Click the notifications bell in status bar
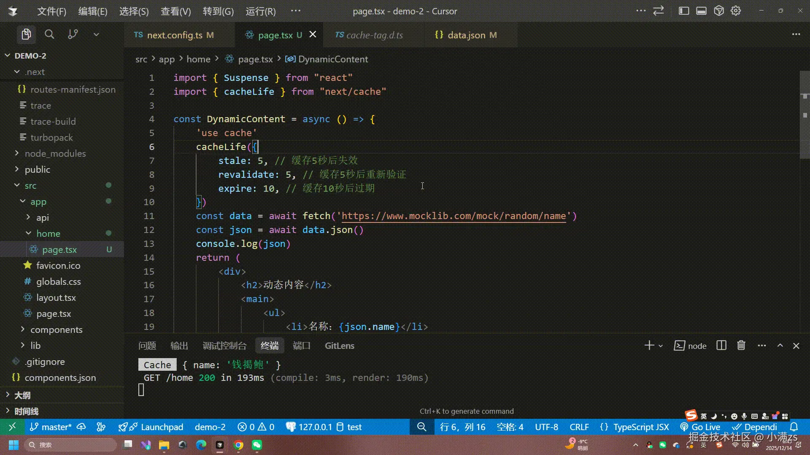This screenshot has height=455, width=810. click(x=794, y=427)
